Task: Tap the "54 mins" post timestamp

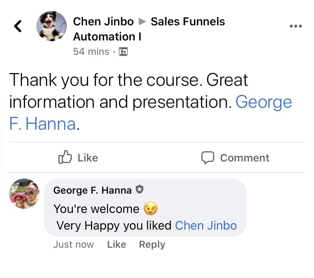Action: click(x=91, y=52)
